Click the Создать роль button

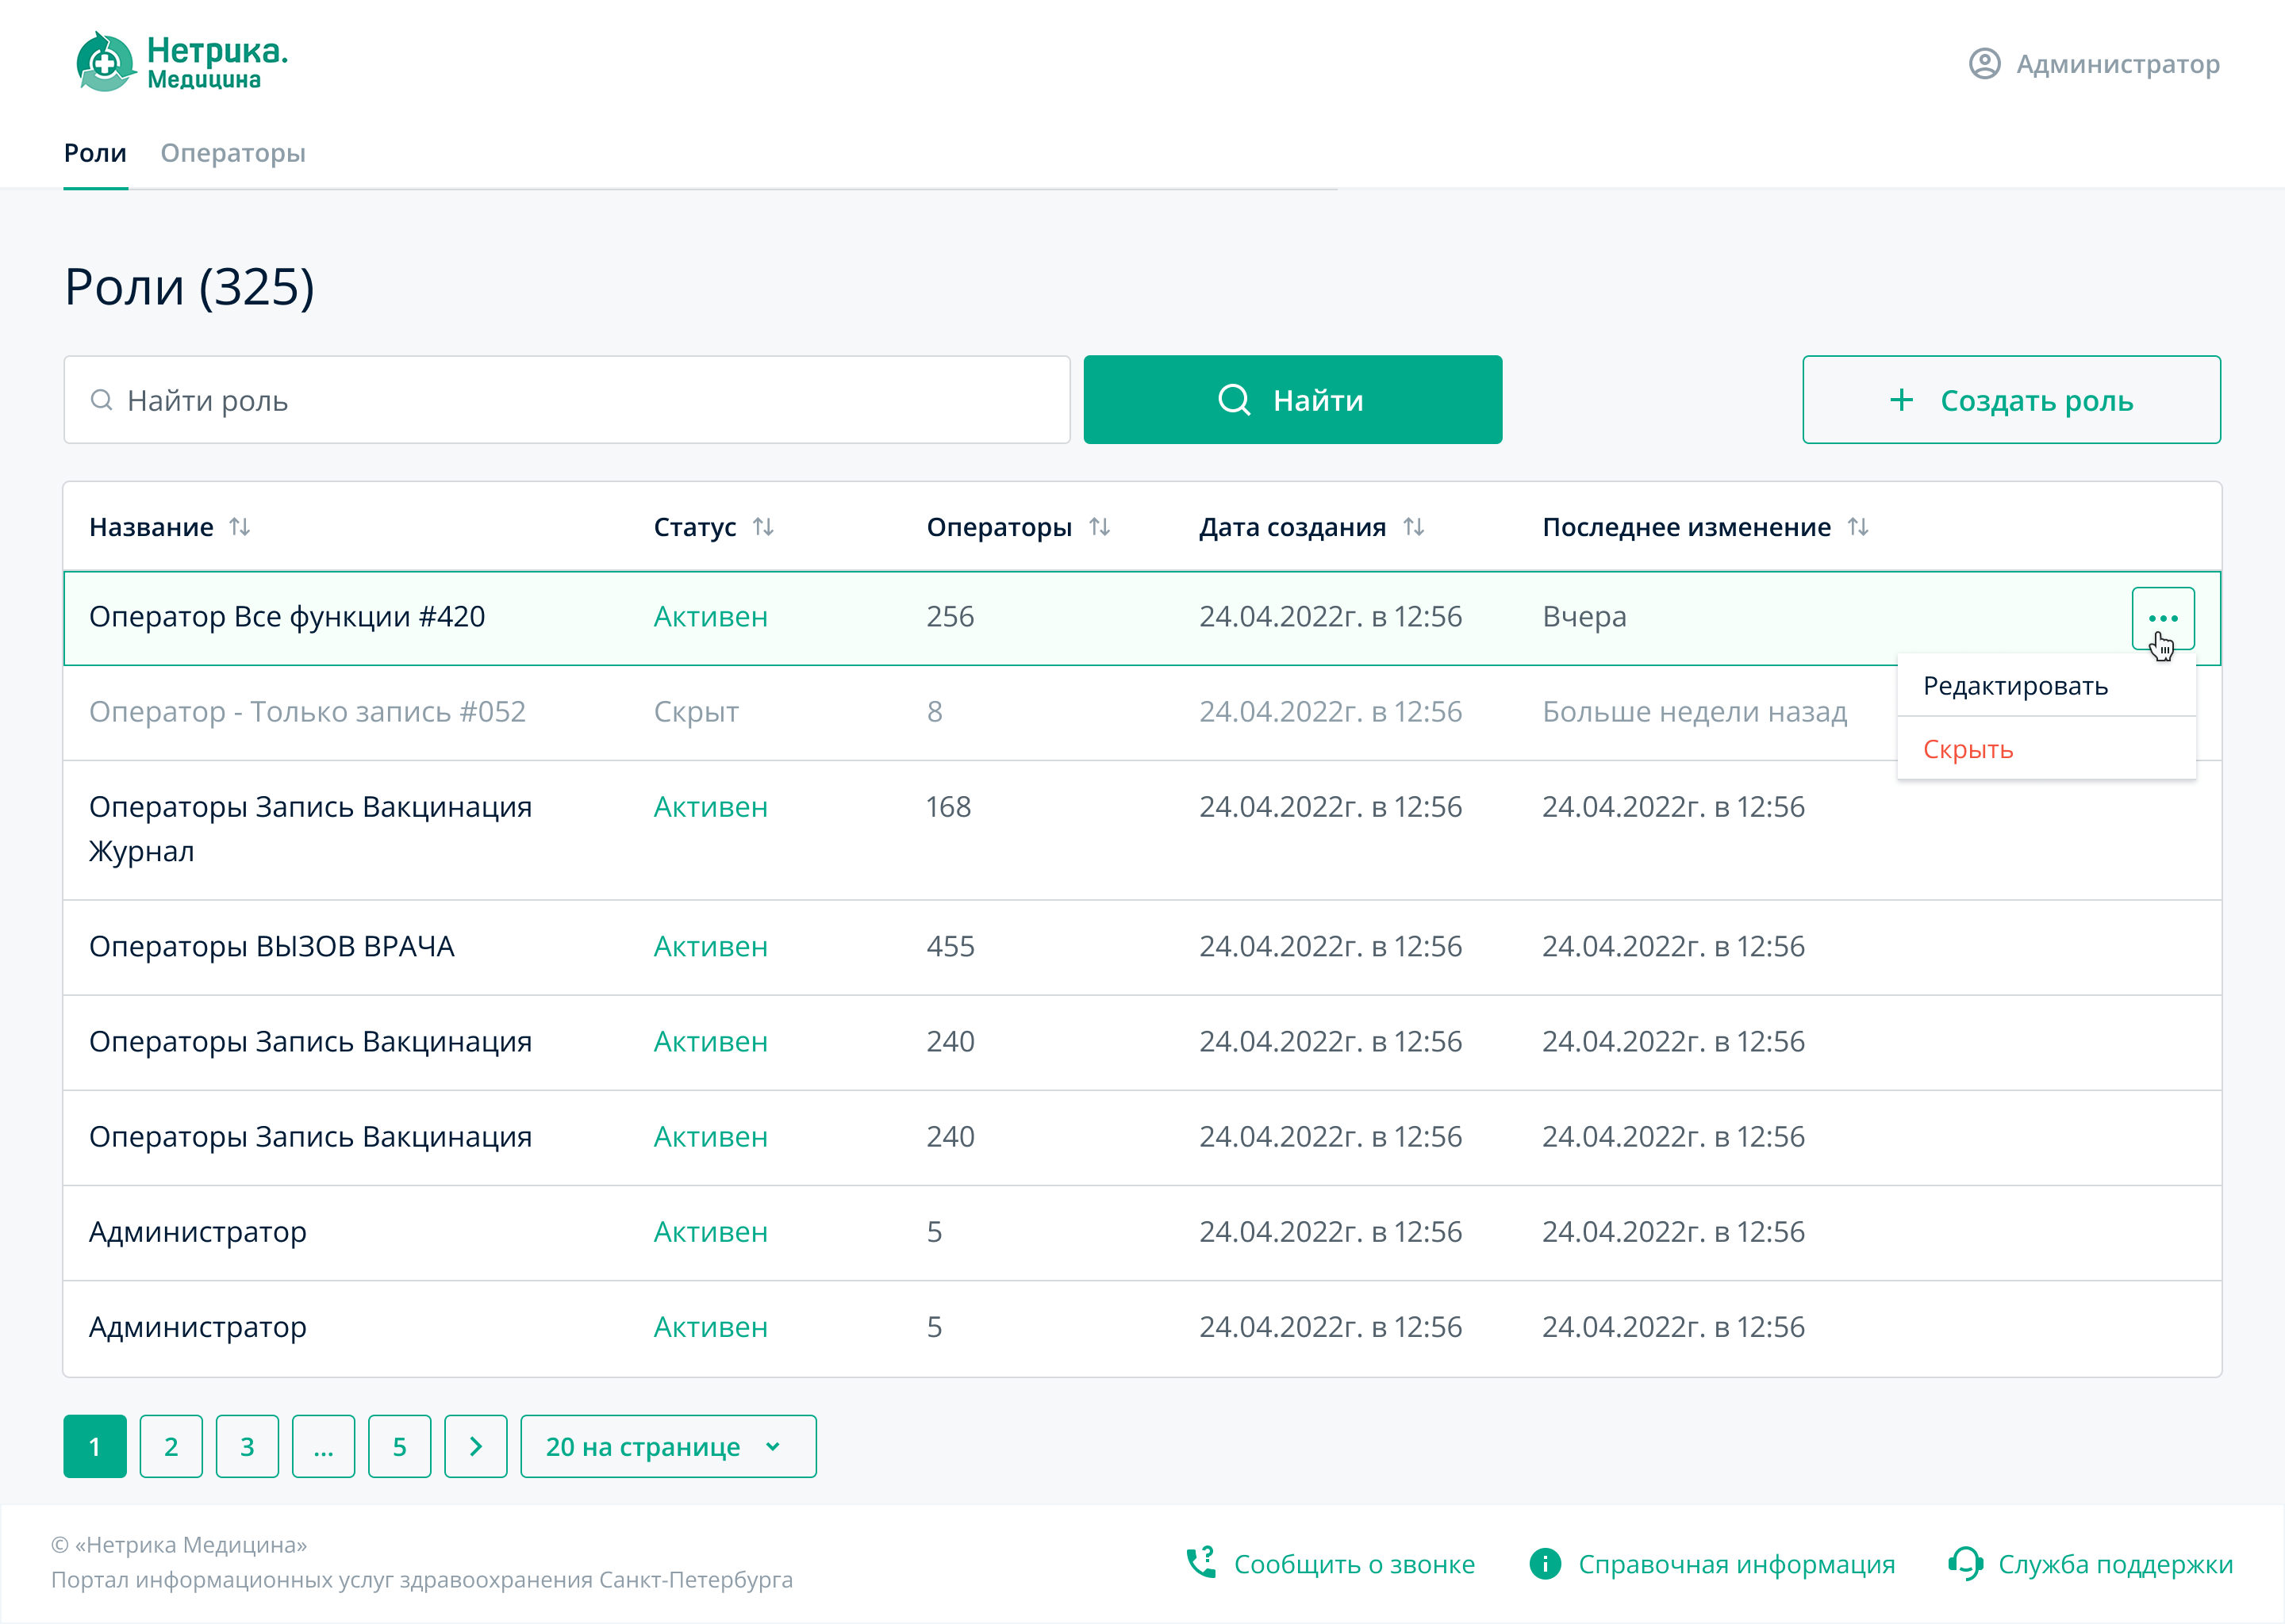point(2011,400)
